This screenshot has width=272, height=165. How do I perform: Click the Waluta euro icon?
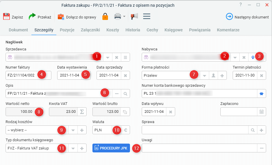(x=126, y=130)
